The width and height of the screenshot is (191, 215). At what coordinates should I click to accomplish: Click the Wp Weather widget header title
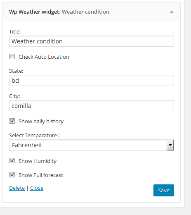point(59,12)
